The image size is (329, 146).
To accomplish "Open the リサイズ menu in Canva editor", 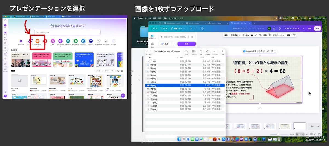I will coord(164,28).
